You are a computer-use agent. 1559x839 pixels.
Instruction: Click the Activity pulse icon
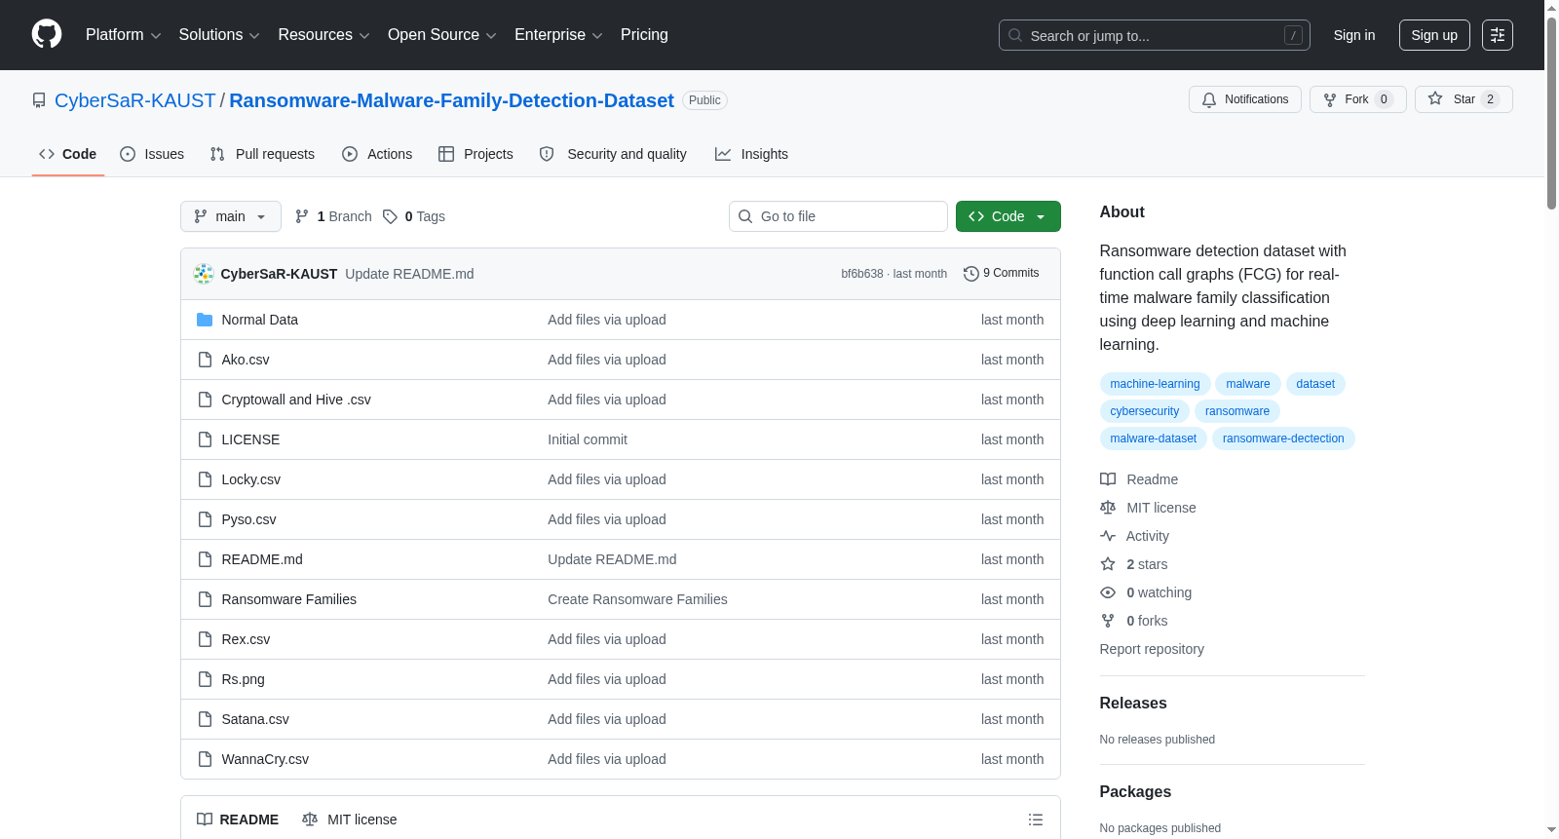1108,536
